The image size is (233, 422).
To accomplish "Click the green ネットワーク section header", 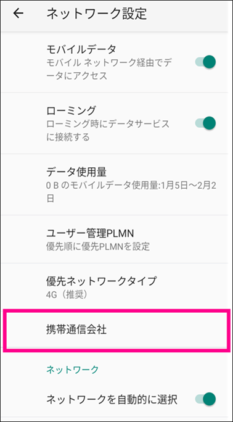I will pos(73,370).
